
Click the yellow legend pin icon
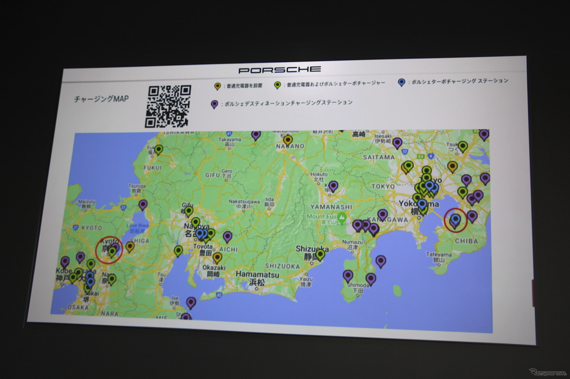coord(217,86)
